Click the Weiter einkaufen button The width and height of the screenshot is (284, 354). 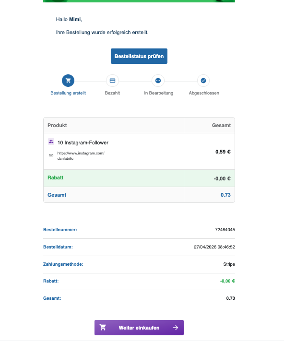click(x=139, y=327)
